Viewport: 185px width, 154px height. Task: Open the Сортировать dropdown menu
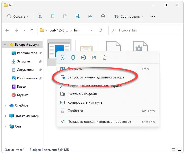tap(129, 16)
